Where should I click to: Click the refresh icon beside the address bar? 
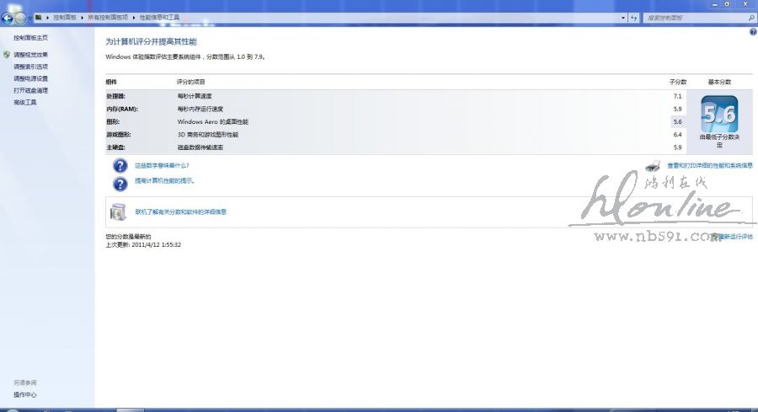(633, 17)
